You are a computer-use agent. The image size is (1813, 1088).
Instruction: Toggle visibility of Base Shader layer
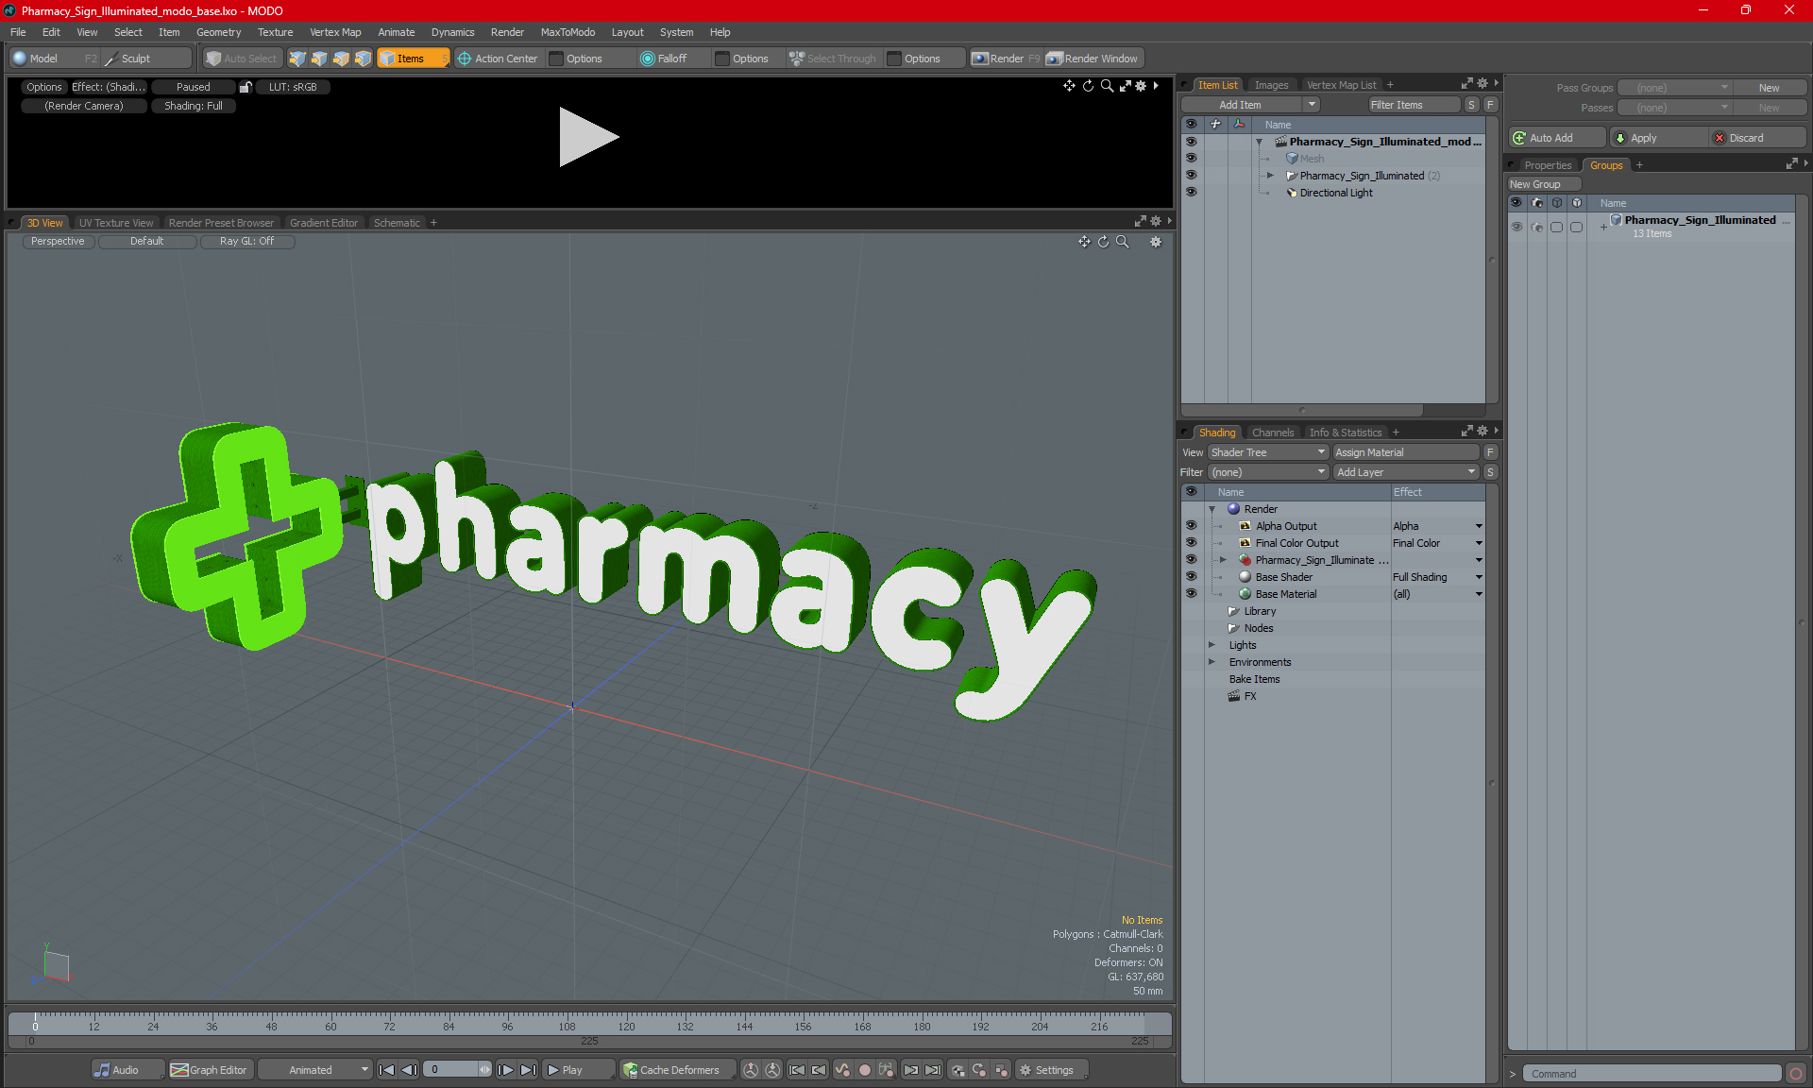[1191, 577]
